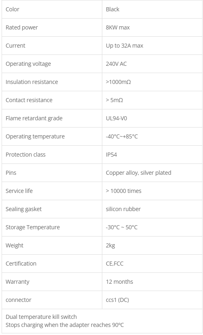The height and width of the screenshot is (335, 203).
Task: Select 'Copper alloy, silver plated' pins text
Action: tap(139, 173)
